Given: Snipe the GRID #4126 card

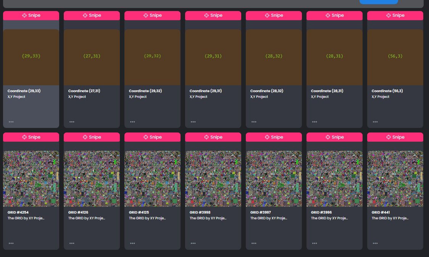Looking at the screenshot, I should coord(92,137).
